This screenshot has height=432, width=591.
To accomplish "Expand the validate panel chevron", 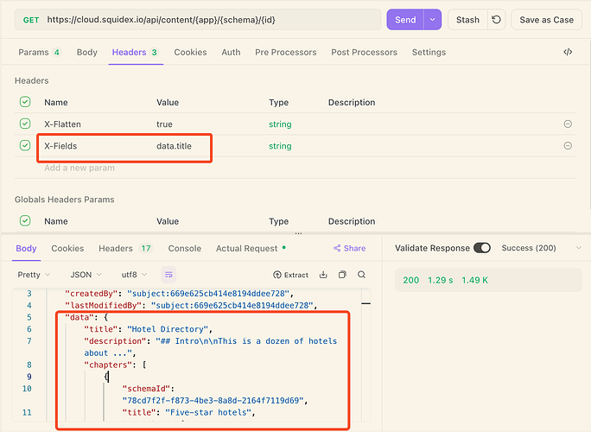I will pos(579,248).
